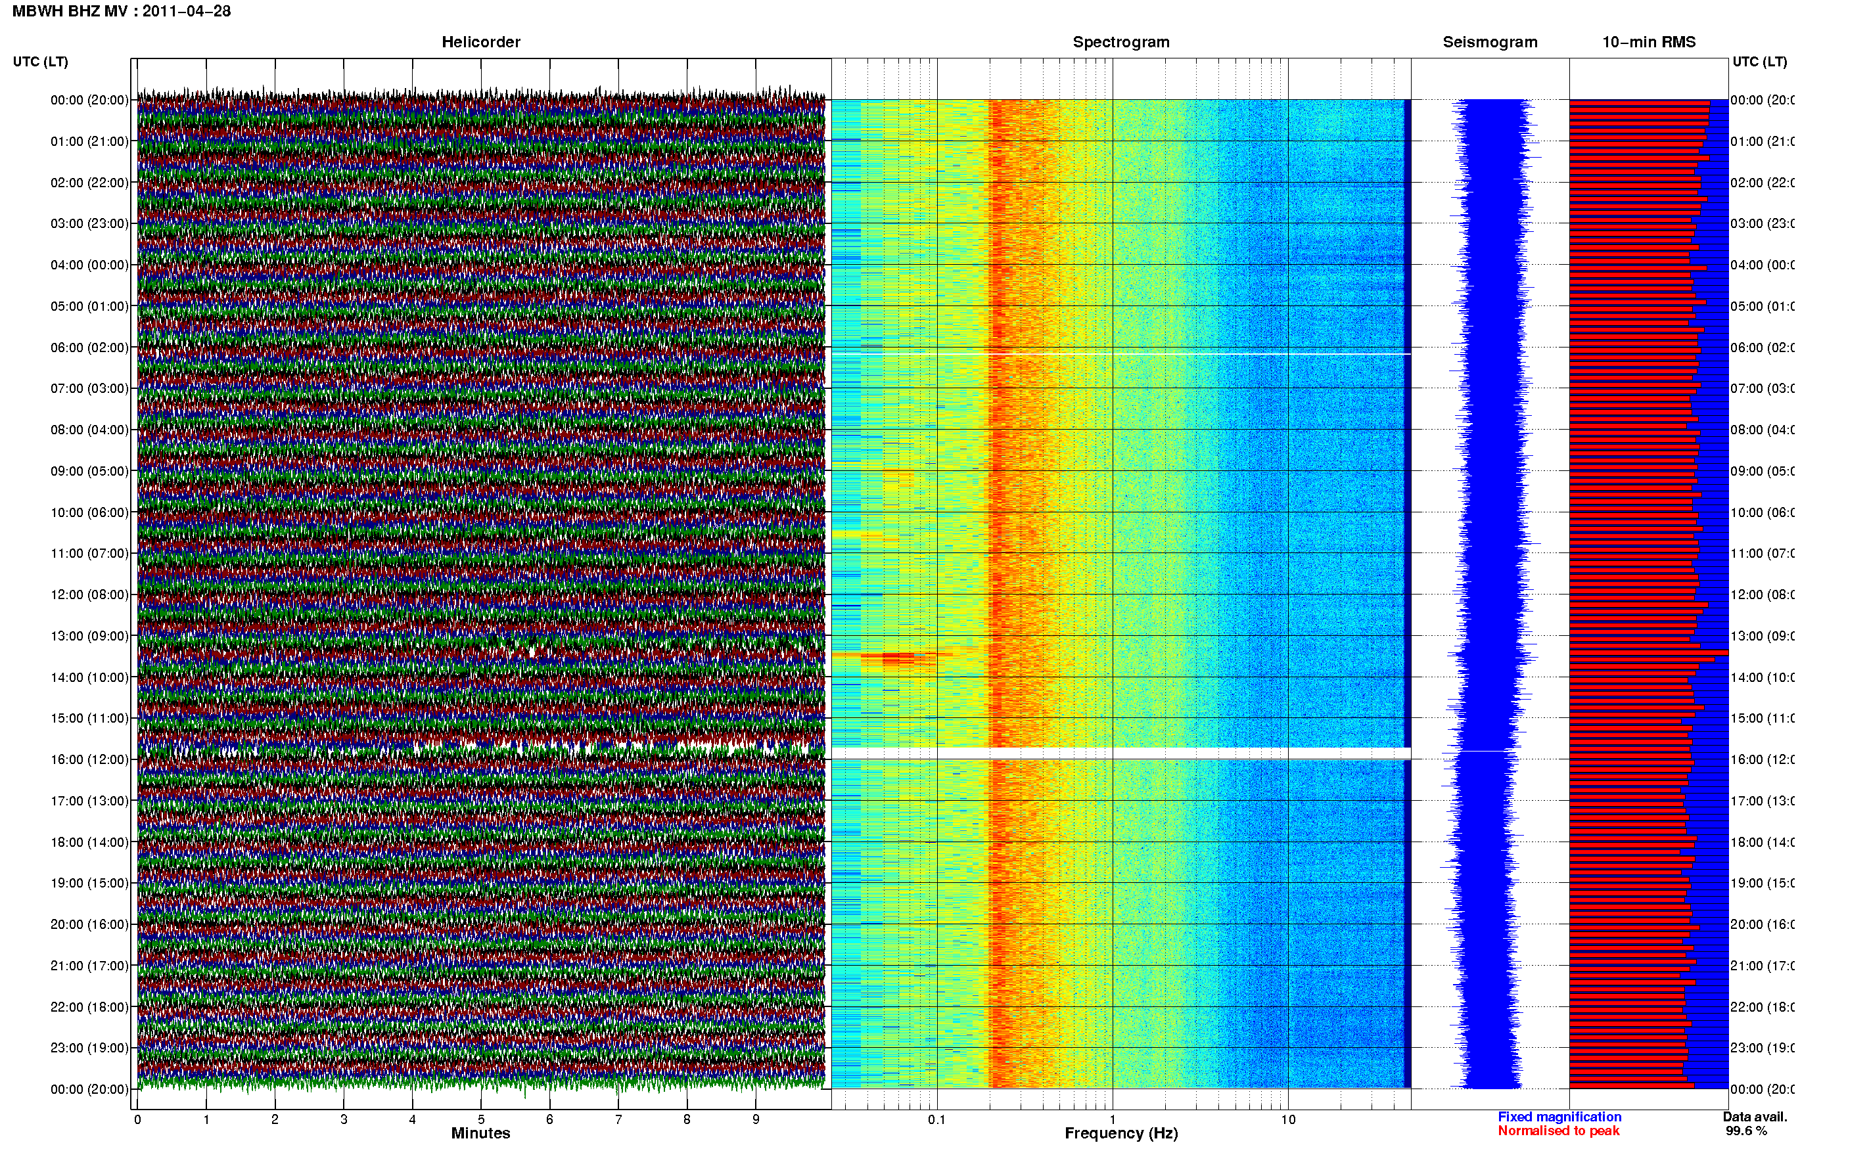Image resolution: width=1869 pixels, height=1168 pixels.
Task: Click the '99.6 %' data availability value
Action: point(1746,1131)
